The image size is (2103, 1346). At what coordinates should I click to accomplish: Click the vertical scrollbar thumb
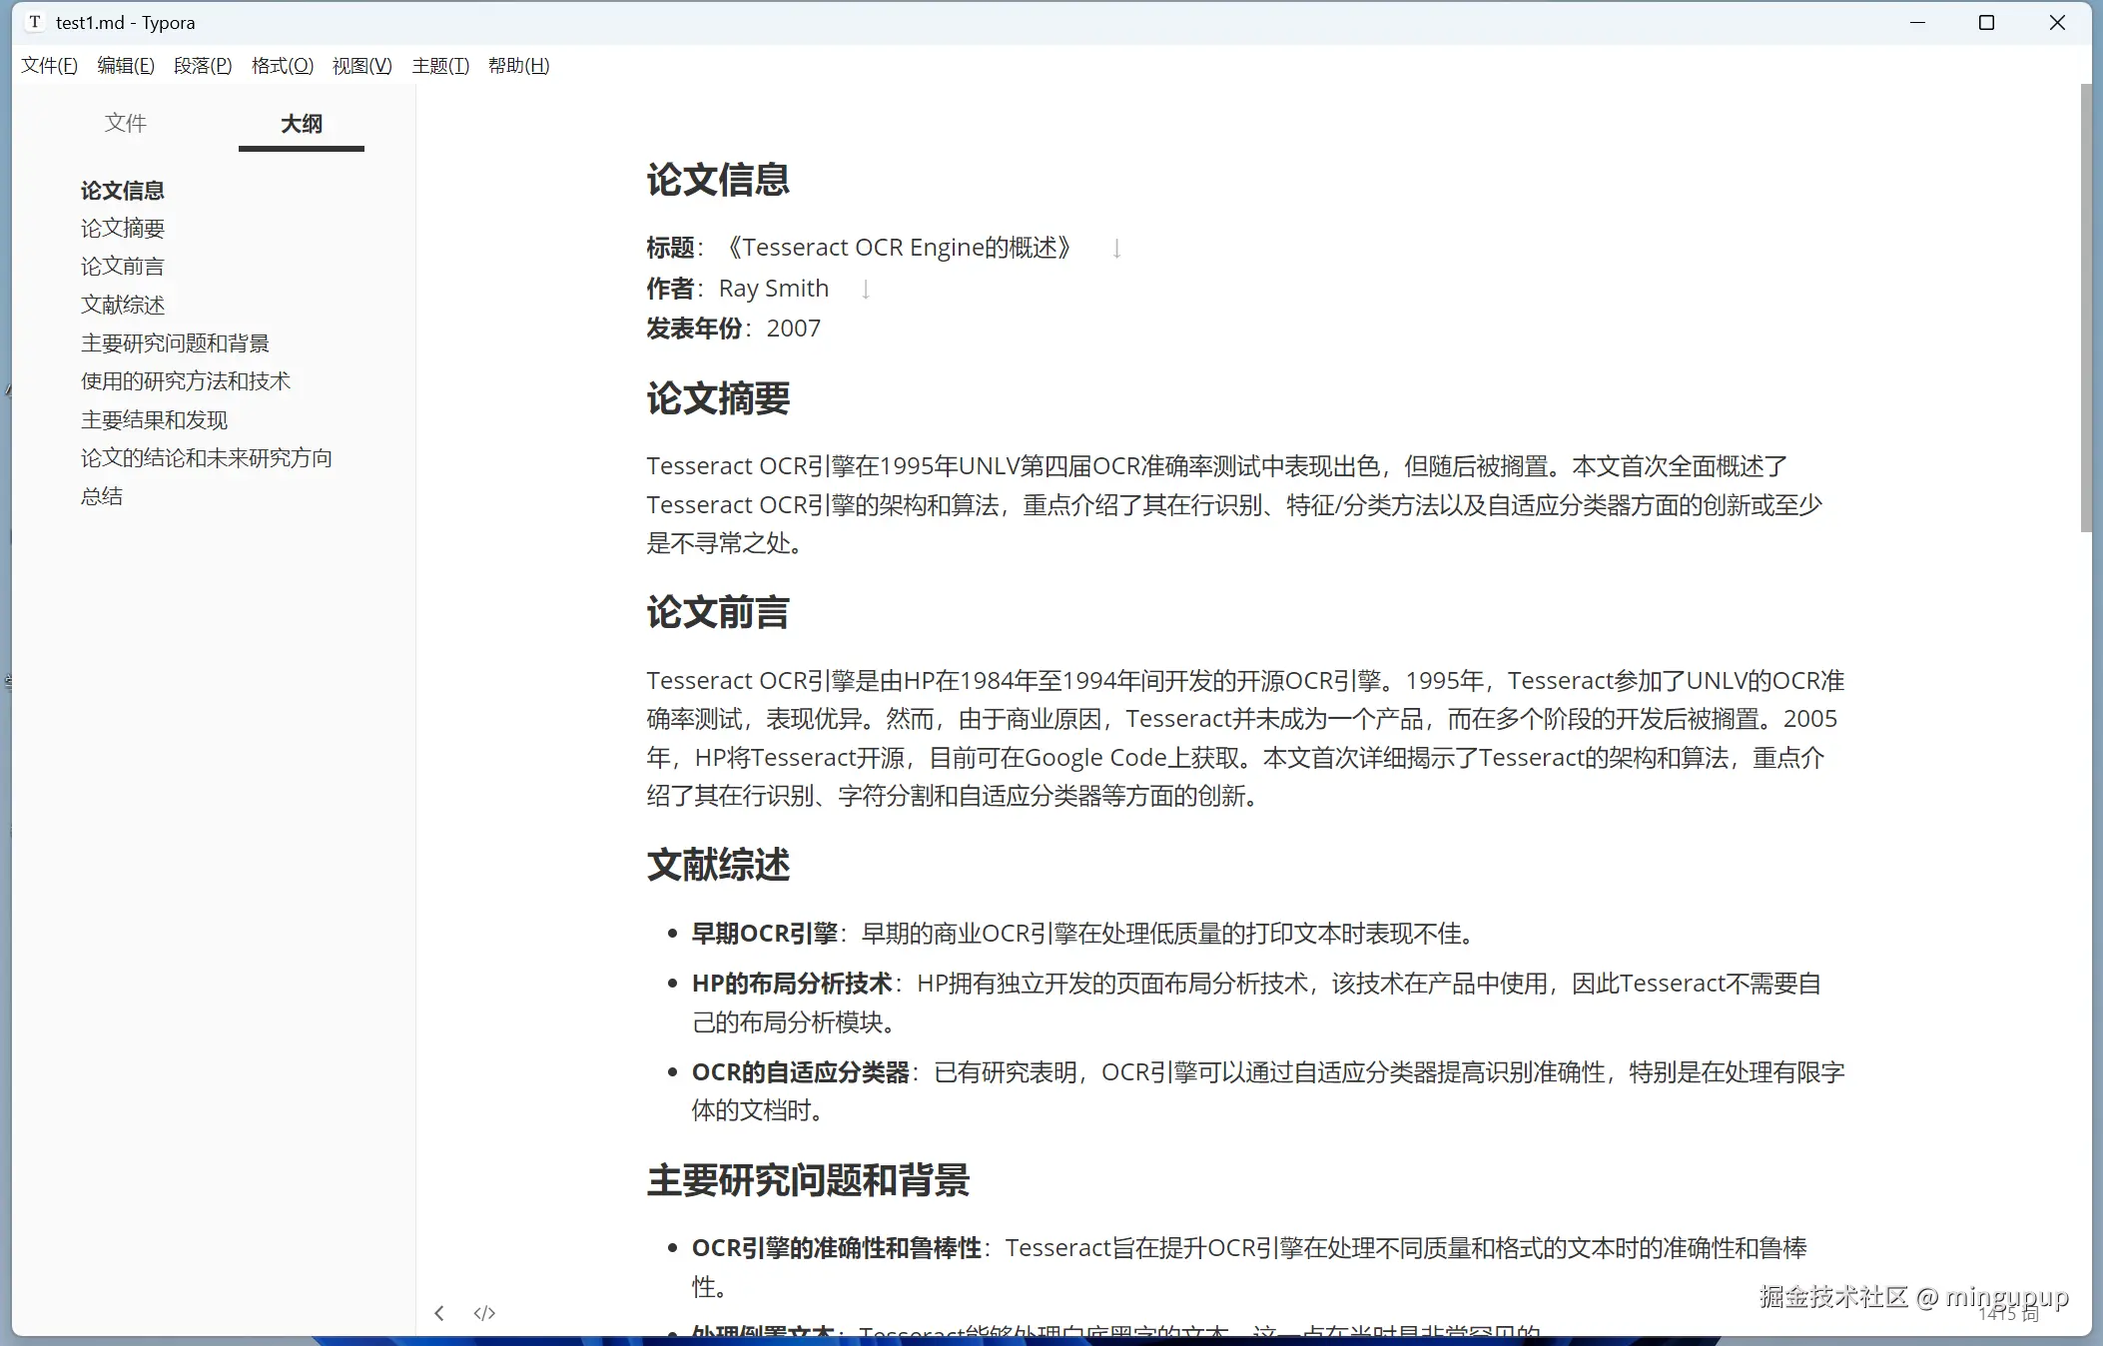pos(2085,310)
